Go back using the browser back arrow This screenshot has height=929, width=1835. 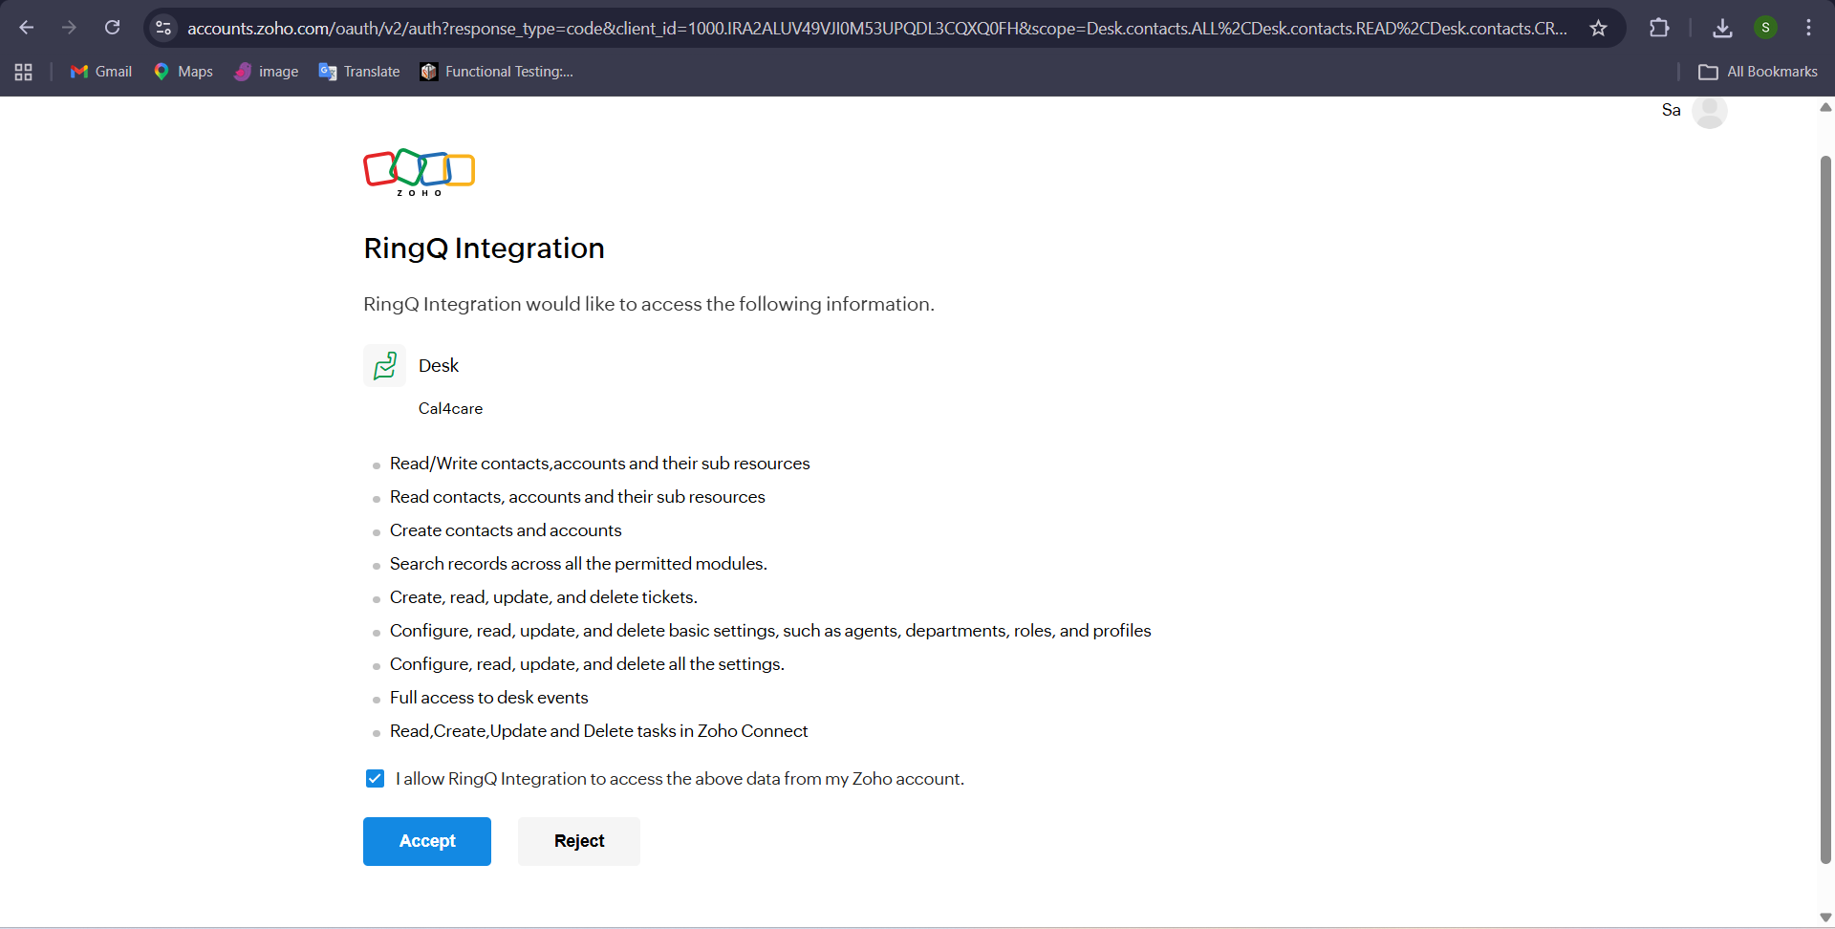[x=27, y=28]
